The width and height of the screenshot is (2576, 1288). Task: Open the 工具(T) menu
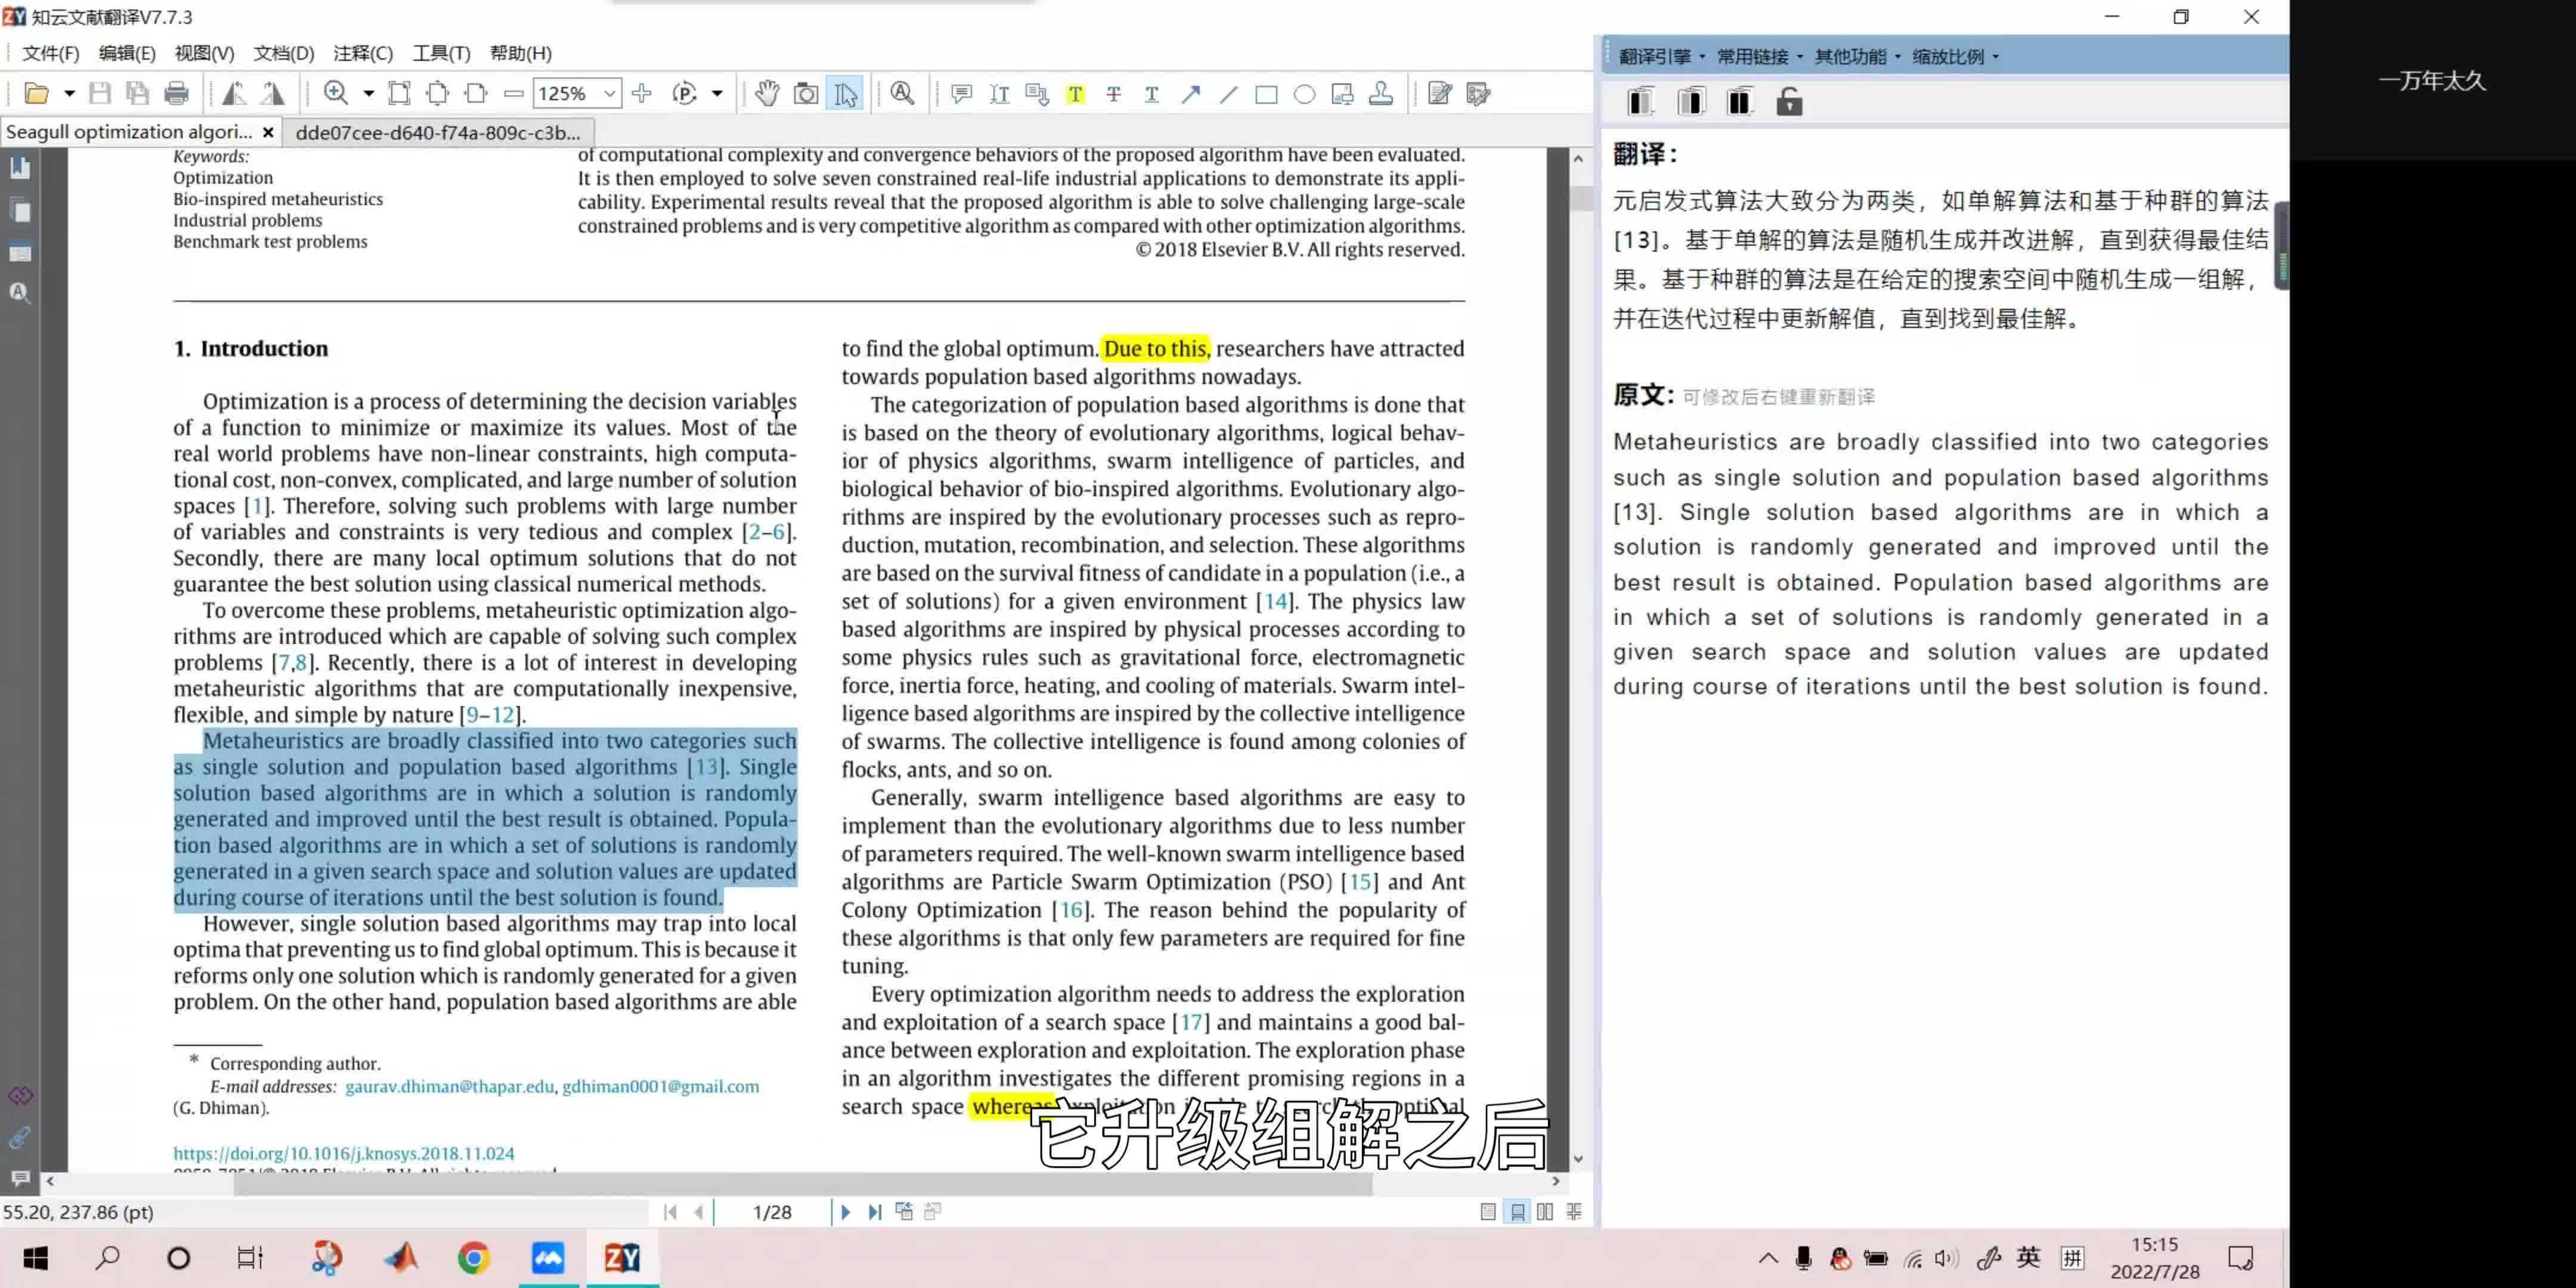click(441, 53)
